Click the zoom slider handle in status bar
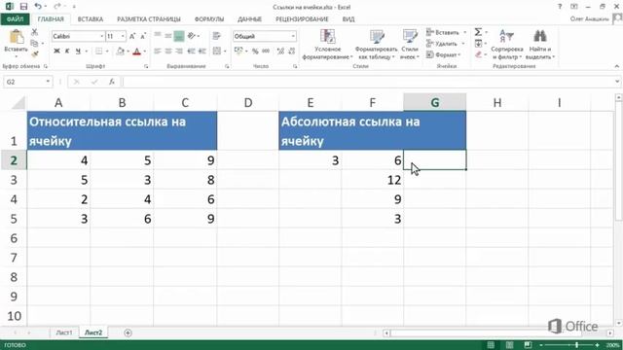 point(576,345)
